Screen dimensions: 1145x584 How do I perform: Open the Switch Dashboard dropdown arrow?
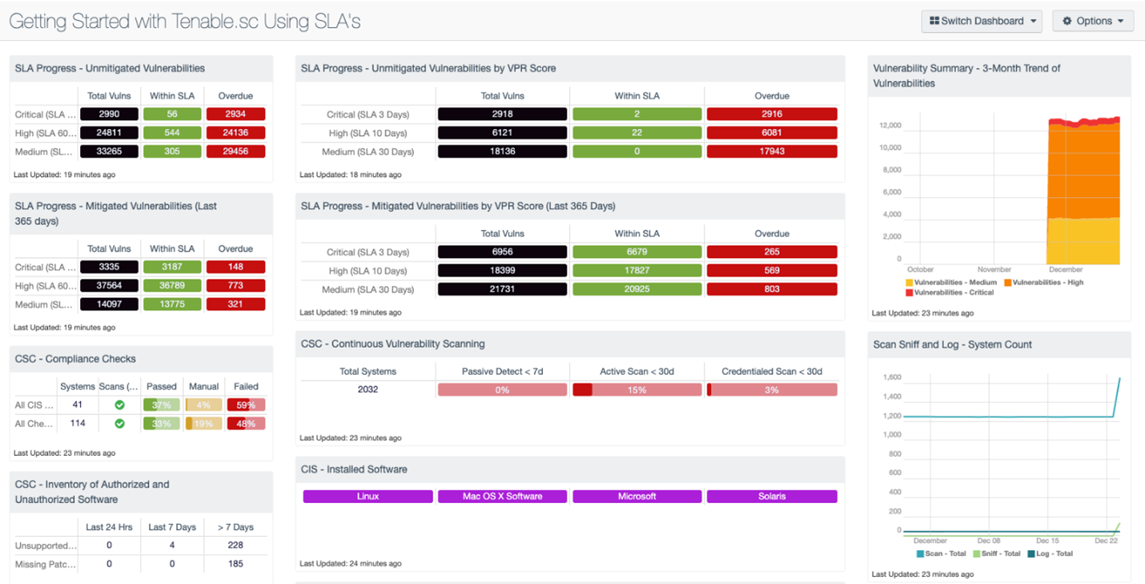(x=1033, y=22)
